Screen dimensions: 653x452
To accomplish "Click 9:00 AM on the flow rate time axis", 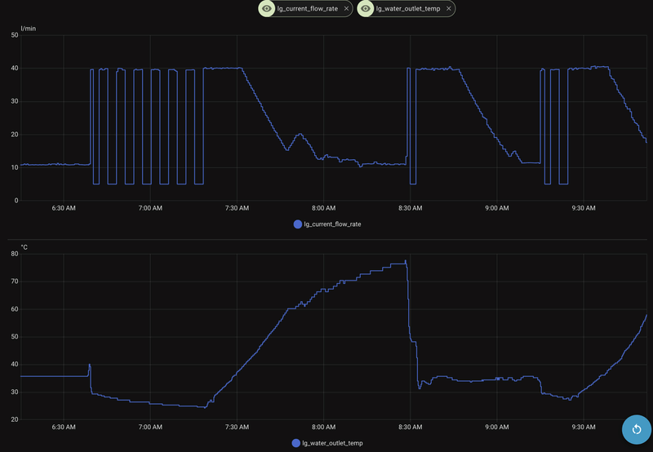I will (x=496, y=208).
